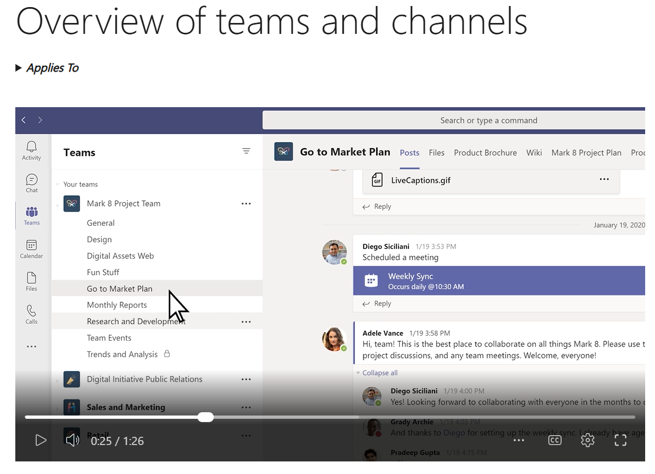The width and height of the screenshot is (655, 474).
Task: Select the Chat icon in the sidebar
Action: pyautogui.click(x=31, y=179)
